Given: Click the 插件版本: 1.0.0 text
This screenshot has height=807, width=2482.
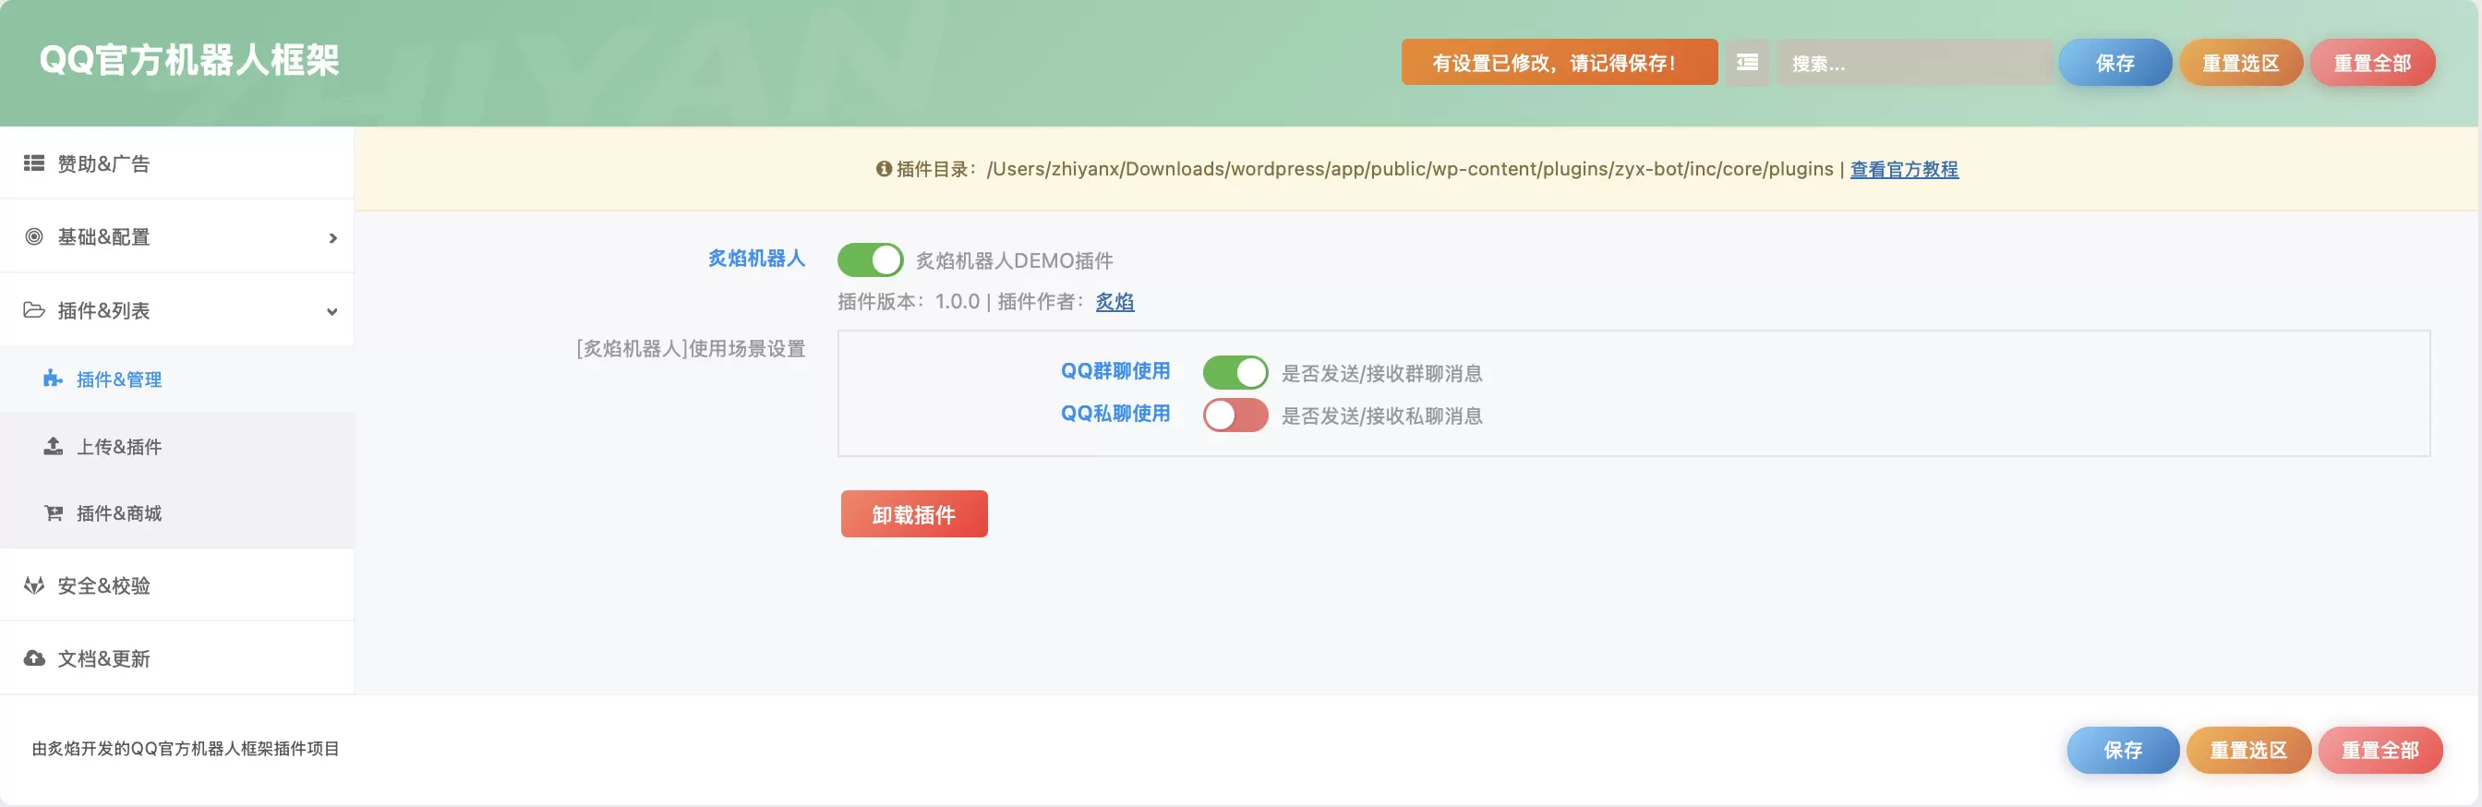Looking at the screenshot, I should [x=909, y=301].
